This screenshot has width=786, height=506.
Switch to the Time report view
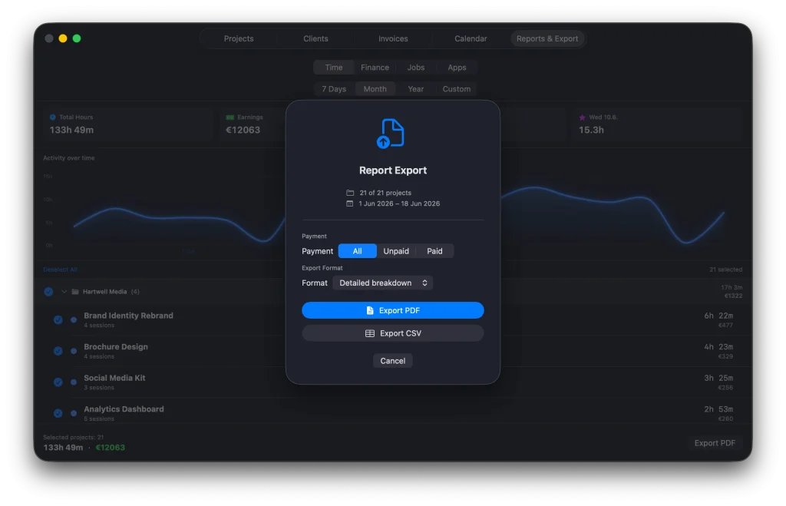click(334, 68)
